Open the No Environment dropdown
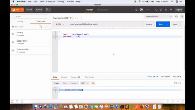This screenshot has height=110, width=195. [x=158, y=16]
